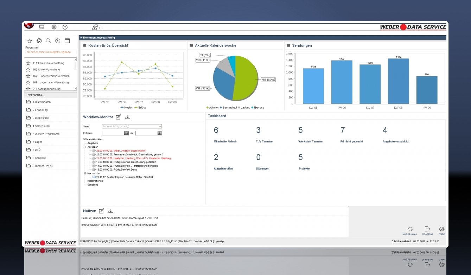Viewport: 471px width, 275px height.
Task: Open 211 Auftragserfassung program
Action: (x=46, y=89)
